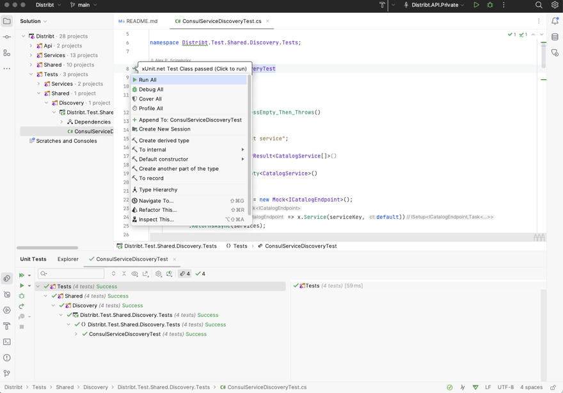Open the Database tool window icon

coord(555,37)
